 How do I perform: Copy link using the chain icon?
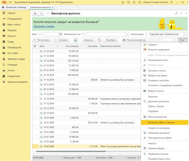pos(176,13)
